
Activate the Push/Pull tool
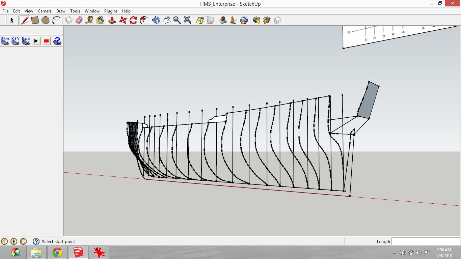112,20
